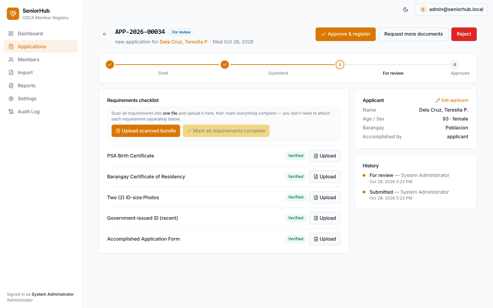The image size is (493, 308).
Task: Click the Members people icon
Action: coord(11,60)
